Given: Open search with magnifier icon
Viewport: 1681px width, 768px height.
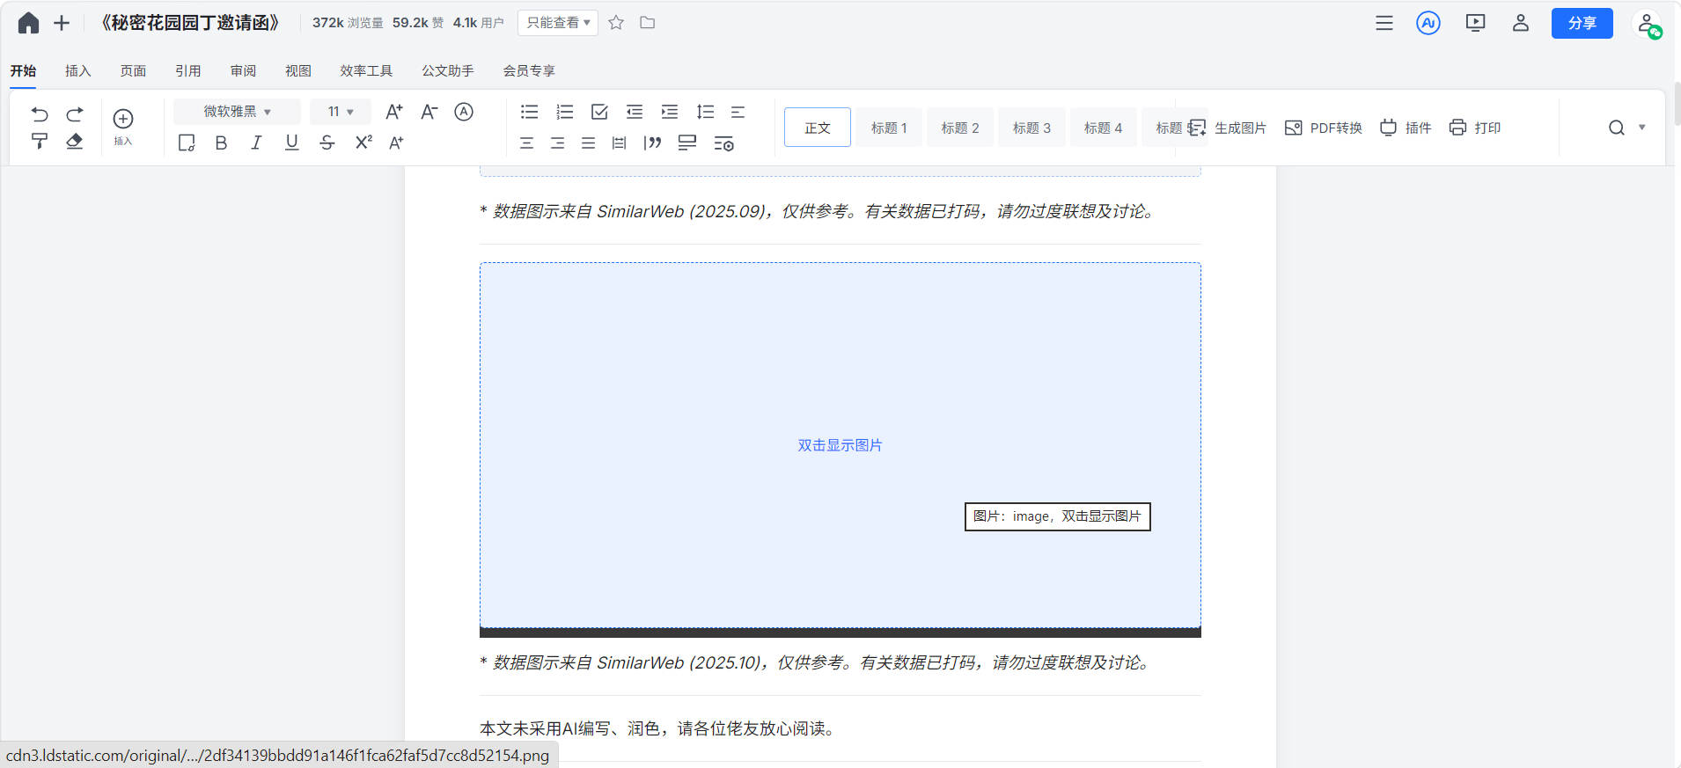Looking at the screenshot, I should click(x=1617, y=128).
